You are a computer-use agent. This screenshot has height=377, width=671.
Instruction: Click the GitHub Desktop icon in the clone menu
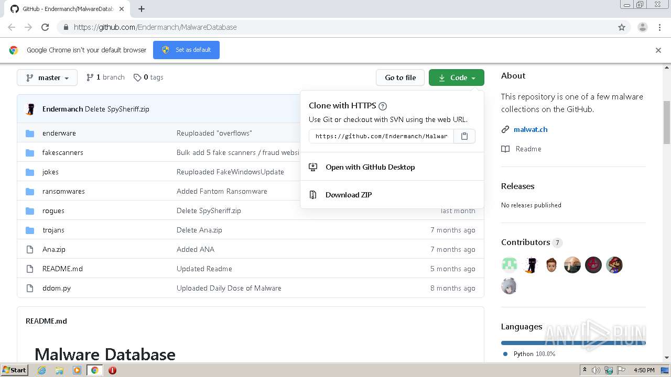click(x=313, y=167)
